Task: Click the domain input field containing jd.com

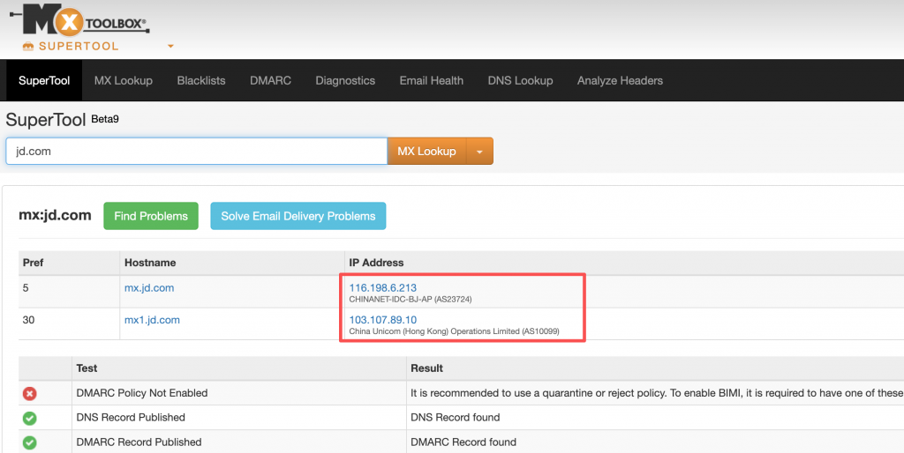Action: (x=196, y=152)
